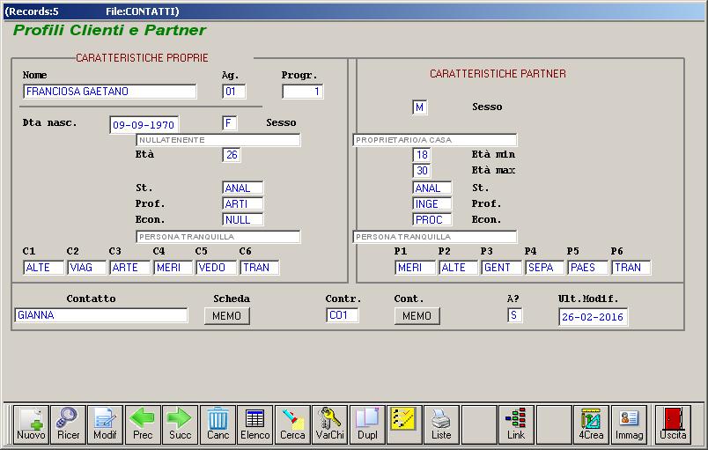Click the C1 field ALTE
The width and height of the screenshot is (708, 450).
(43, 268)
